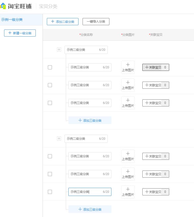Click 新建一级分类 button

20,33
